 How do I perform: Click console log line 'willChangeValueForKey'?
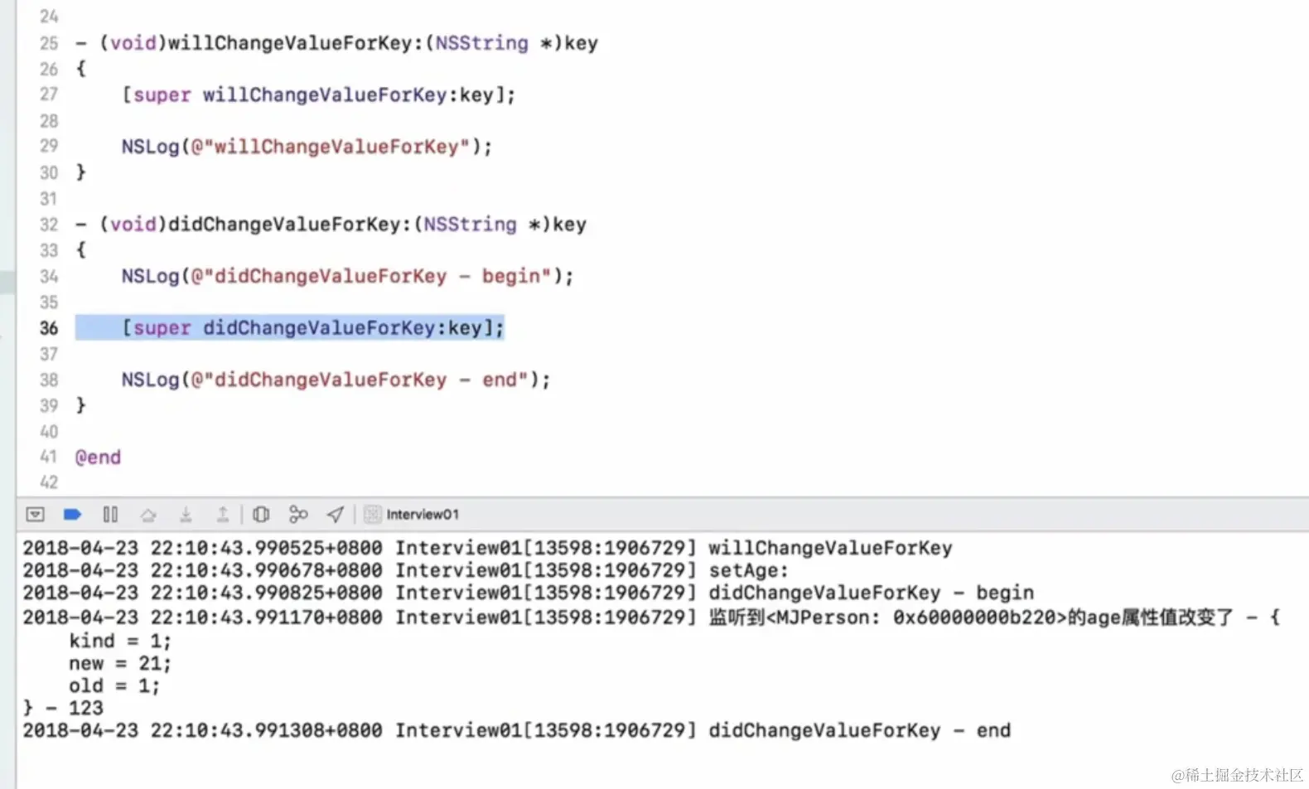[x=487, y=549]
